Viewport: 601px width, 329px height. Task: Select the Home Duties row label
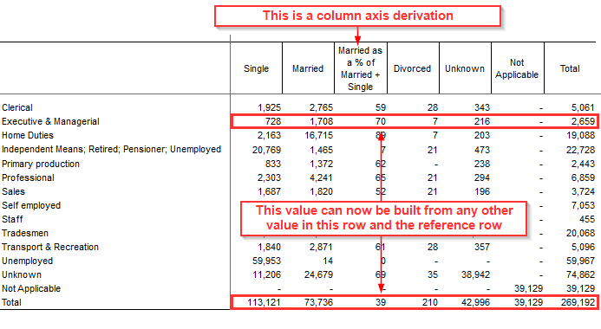pyautogui.click(x=28, y=135)
